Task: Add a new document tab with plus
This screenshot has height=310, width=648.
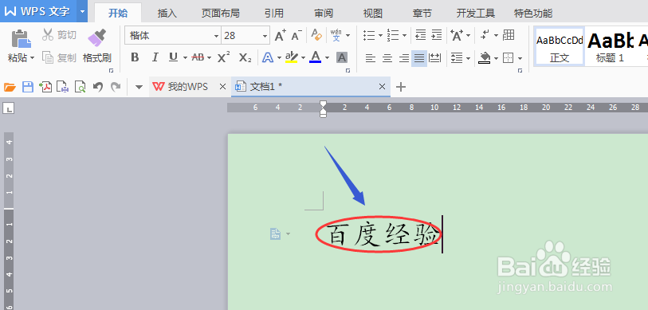Action: click(401, 87)
